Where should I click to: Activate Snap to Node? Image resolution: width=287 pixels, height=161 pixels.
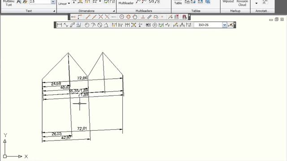pos(162,17)
